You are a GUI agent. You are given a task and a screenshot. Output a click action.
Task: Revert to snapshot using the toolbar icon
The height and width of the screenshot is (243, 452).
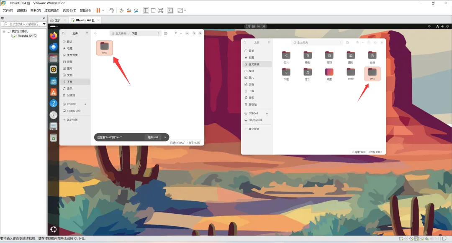128,10
